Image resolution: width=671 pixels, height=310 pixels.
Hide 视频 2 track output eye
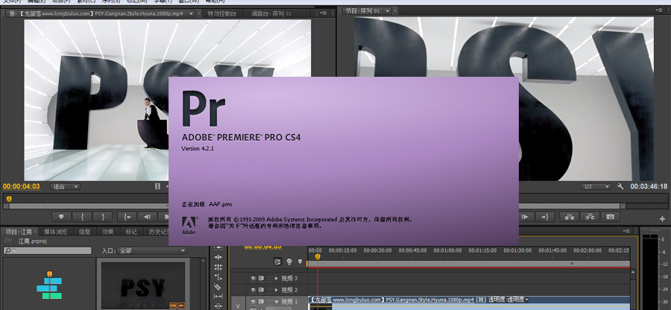pos(253,290)
